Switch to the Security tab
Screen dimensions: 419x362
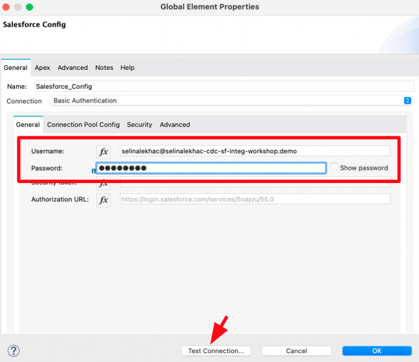coord(139,124)
